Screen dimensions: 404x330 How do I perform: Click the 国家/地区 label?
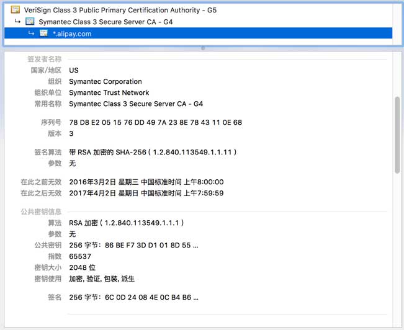(x=46, y=70)
